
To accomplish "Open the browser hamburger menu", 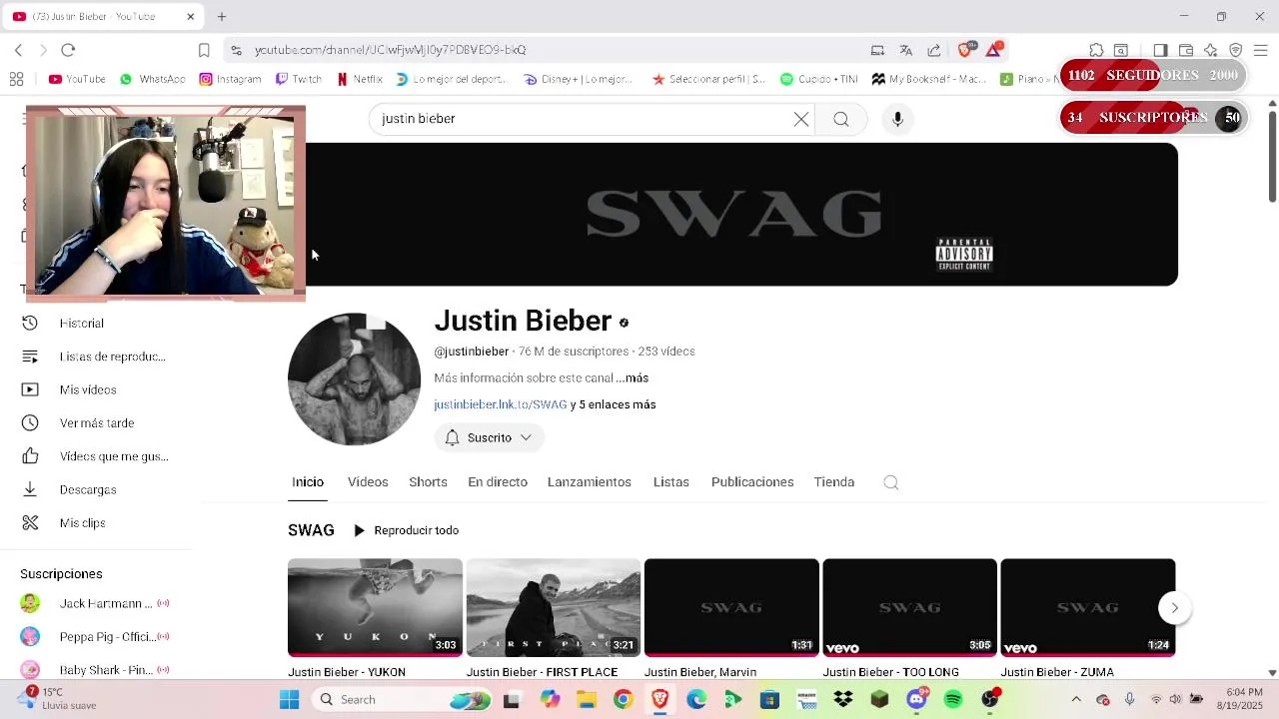I will [1260, 50].
